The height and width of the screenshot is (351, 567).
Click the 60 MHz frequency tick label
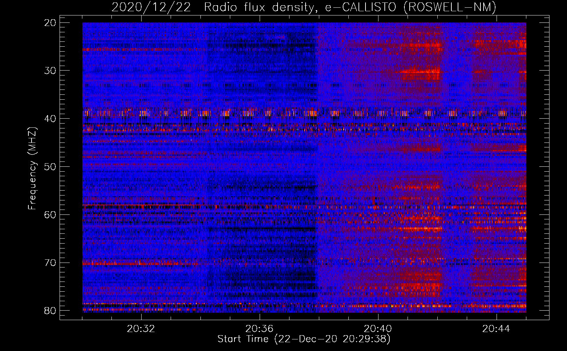[50, 215]
